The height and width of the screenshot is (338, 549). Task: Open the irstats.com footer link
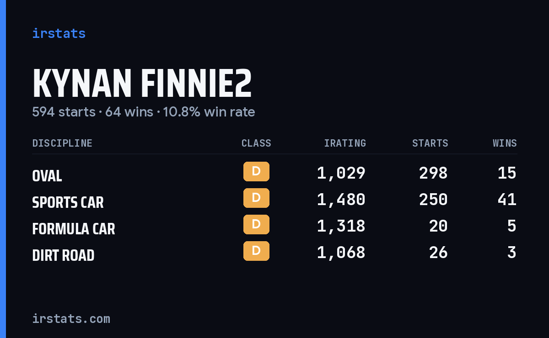[71, 318]
